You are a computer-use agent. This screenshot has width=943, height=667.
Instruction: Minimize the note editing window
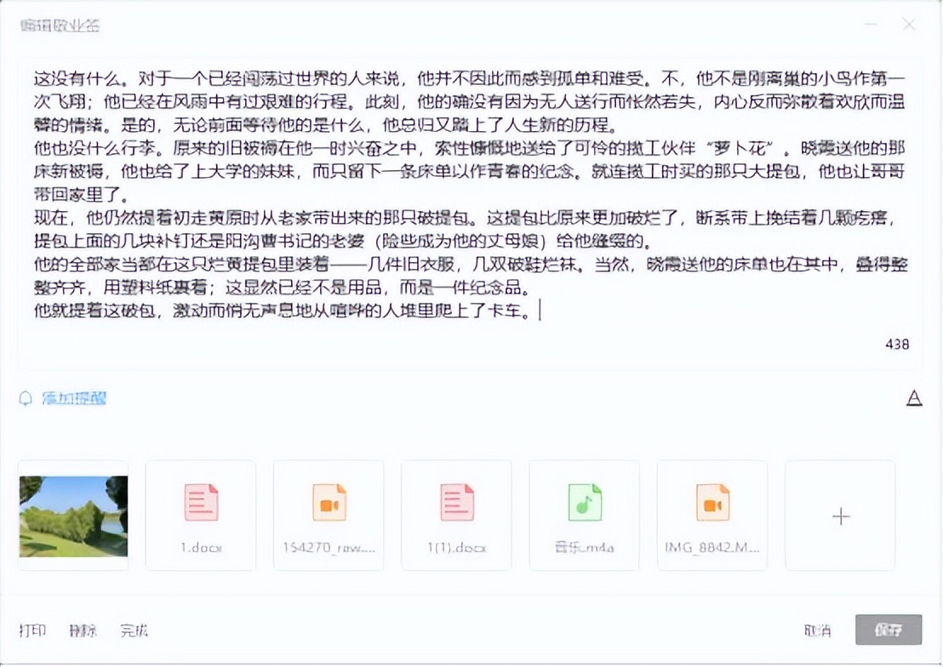[870, 26]
